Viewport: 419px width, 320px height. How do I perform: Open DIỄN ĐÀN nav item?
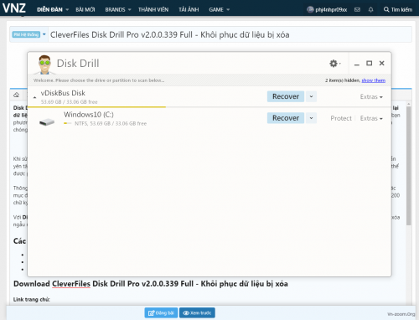tap(49, 10)
